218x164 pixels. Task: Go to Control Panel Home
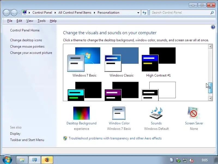tap(25, 30)
